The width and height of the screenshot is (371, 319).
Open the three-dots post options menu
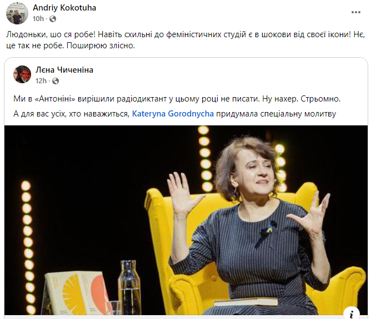tap(356, 12)
